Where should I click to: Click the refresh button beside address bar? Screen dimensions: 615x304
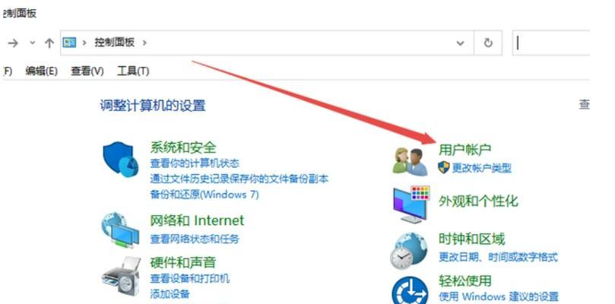pyautogui.click(x=488, y=43)
